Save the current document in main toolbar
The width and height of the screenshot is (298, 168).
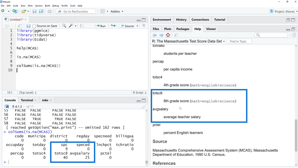pos(34,11)
